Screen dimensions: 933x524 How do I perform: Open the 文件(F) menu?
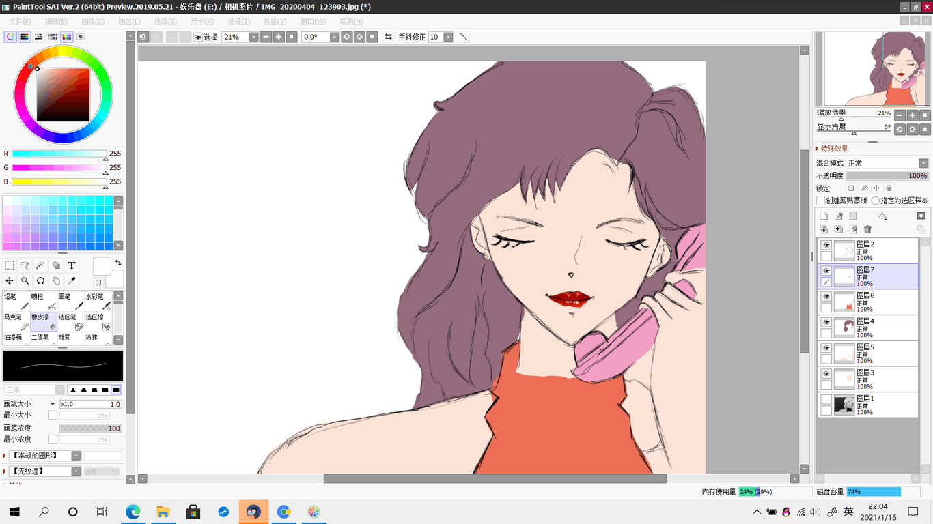pyautogui.click(x=19, y=22)
